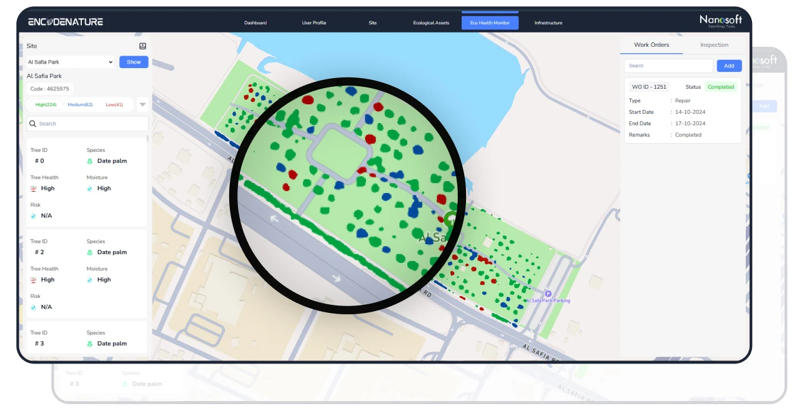Click the tree health icon for Tree #2
812x416 pixels.
pyautogui.click(x=34, y=279)
